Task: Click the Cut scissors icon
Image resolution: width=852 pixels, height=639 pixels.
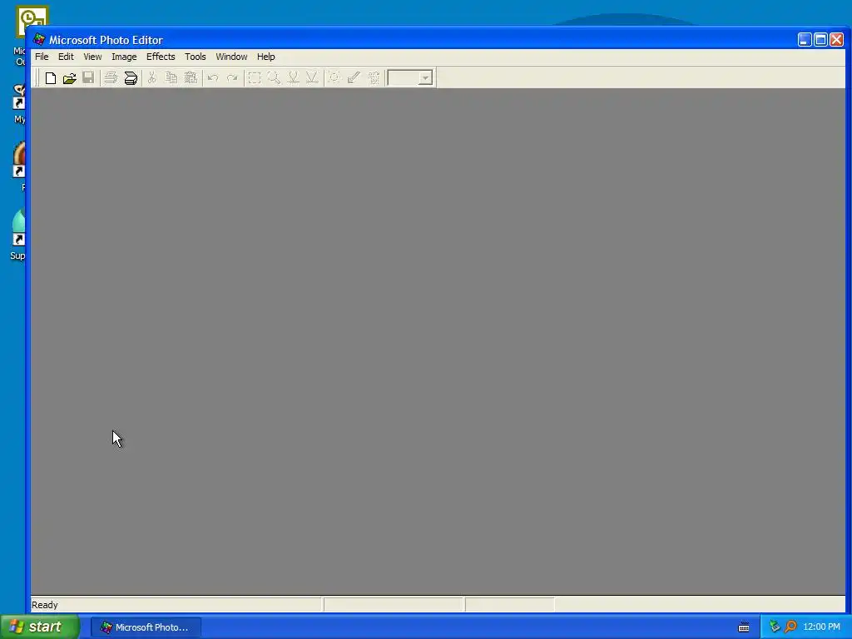Action: (152, 77)
